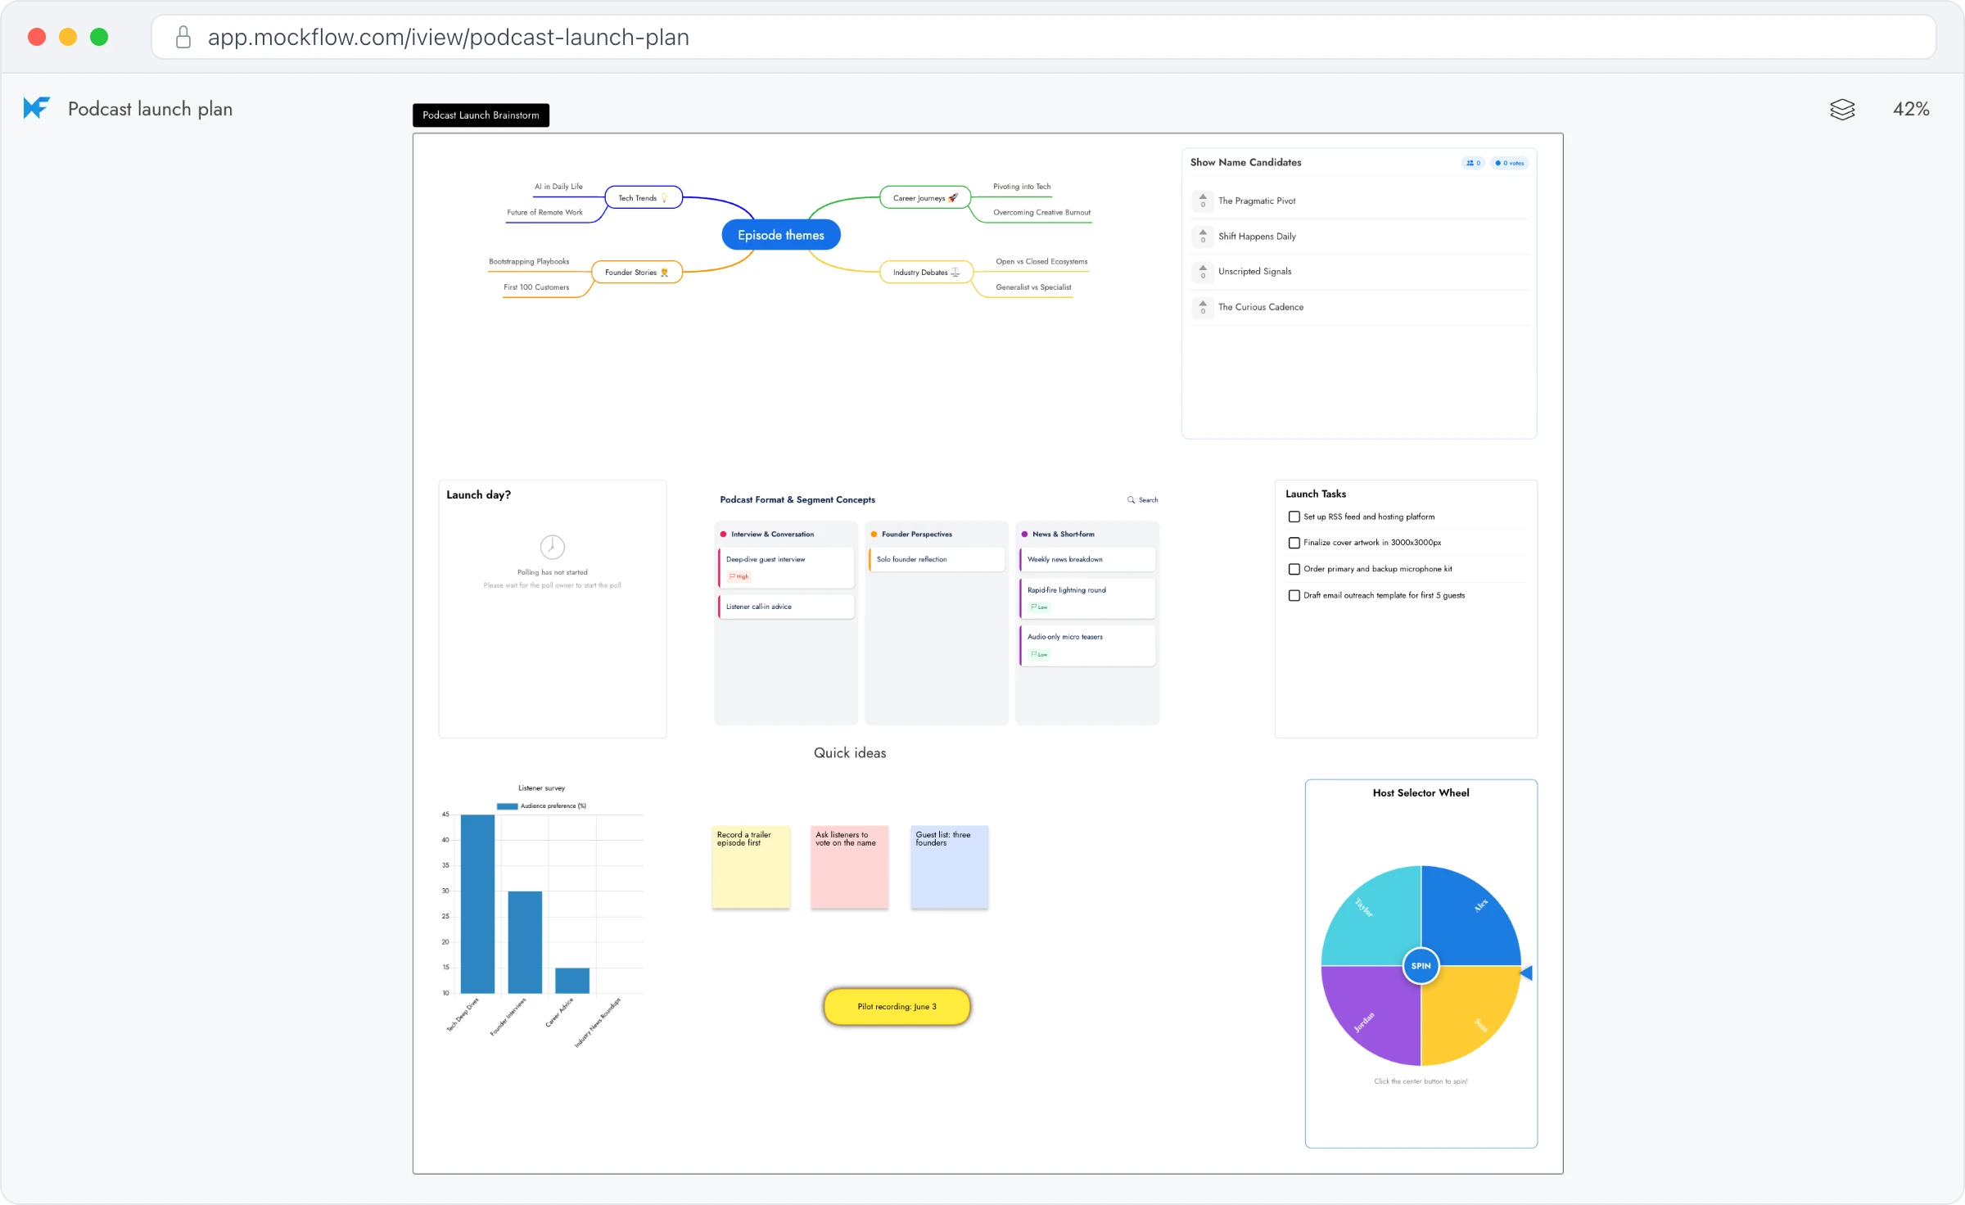Check Draft email outreach template task
The width and height of the screenshot is (1965, 1205).
point(1294,595)
